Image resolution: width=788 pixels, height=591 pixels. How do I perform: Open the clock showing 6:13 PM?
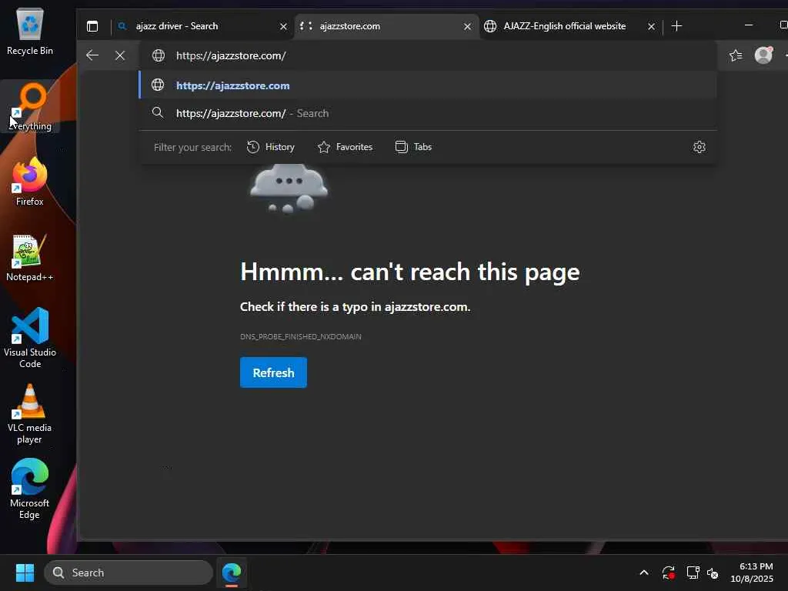(x=753, y=573)
